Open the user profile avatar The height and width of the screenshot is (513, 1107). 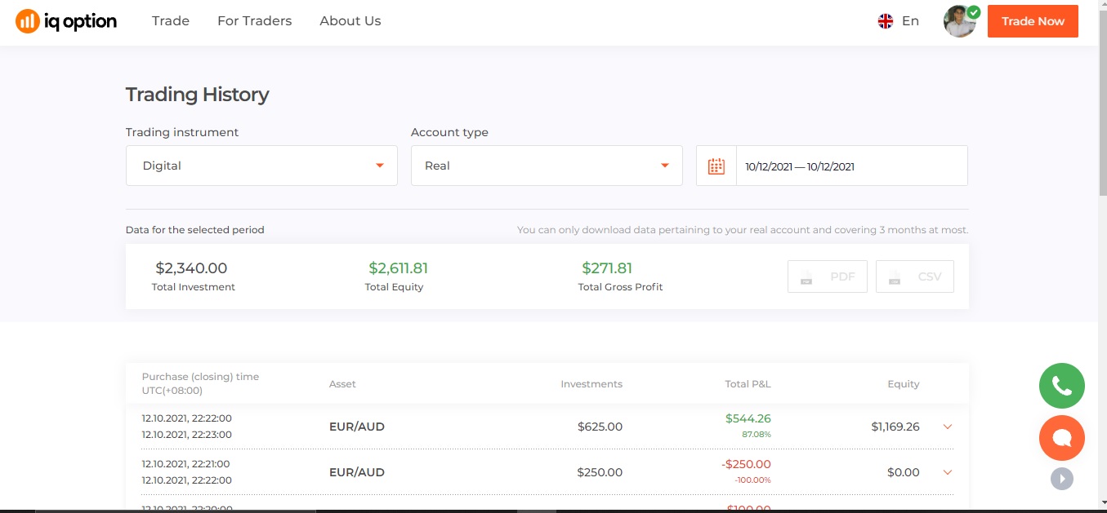coord(960,22)
